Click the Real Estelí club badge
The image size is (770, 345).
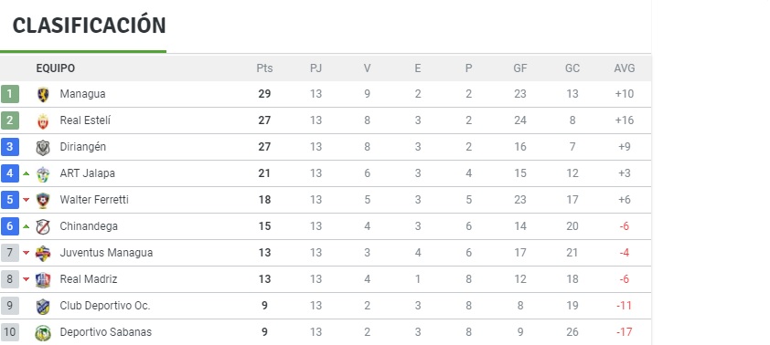tap(43, 120)
